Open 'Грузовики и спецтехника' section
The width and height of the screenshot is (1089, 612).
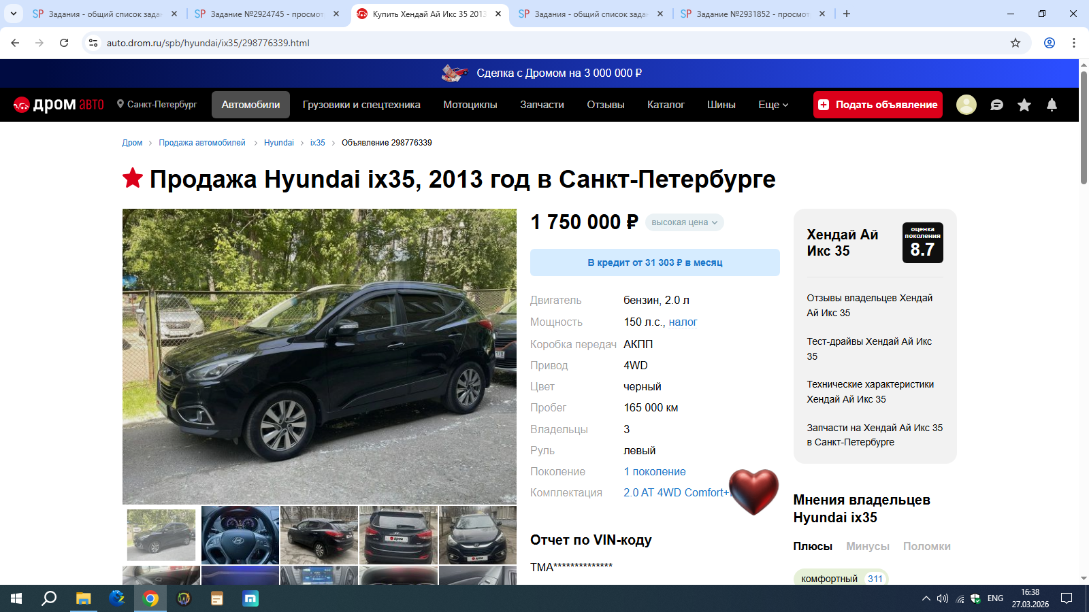click(x=361, y=105)
